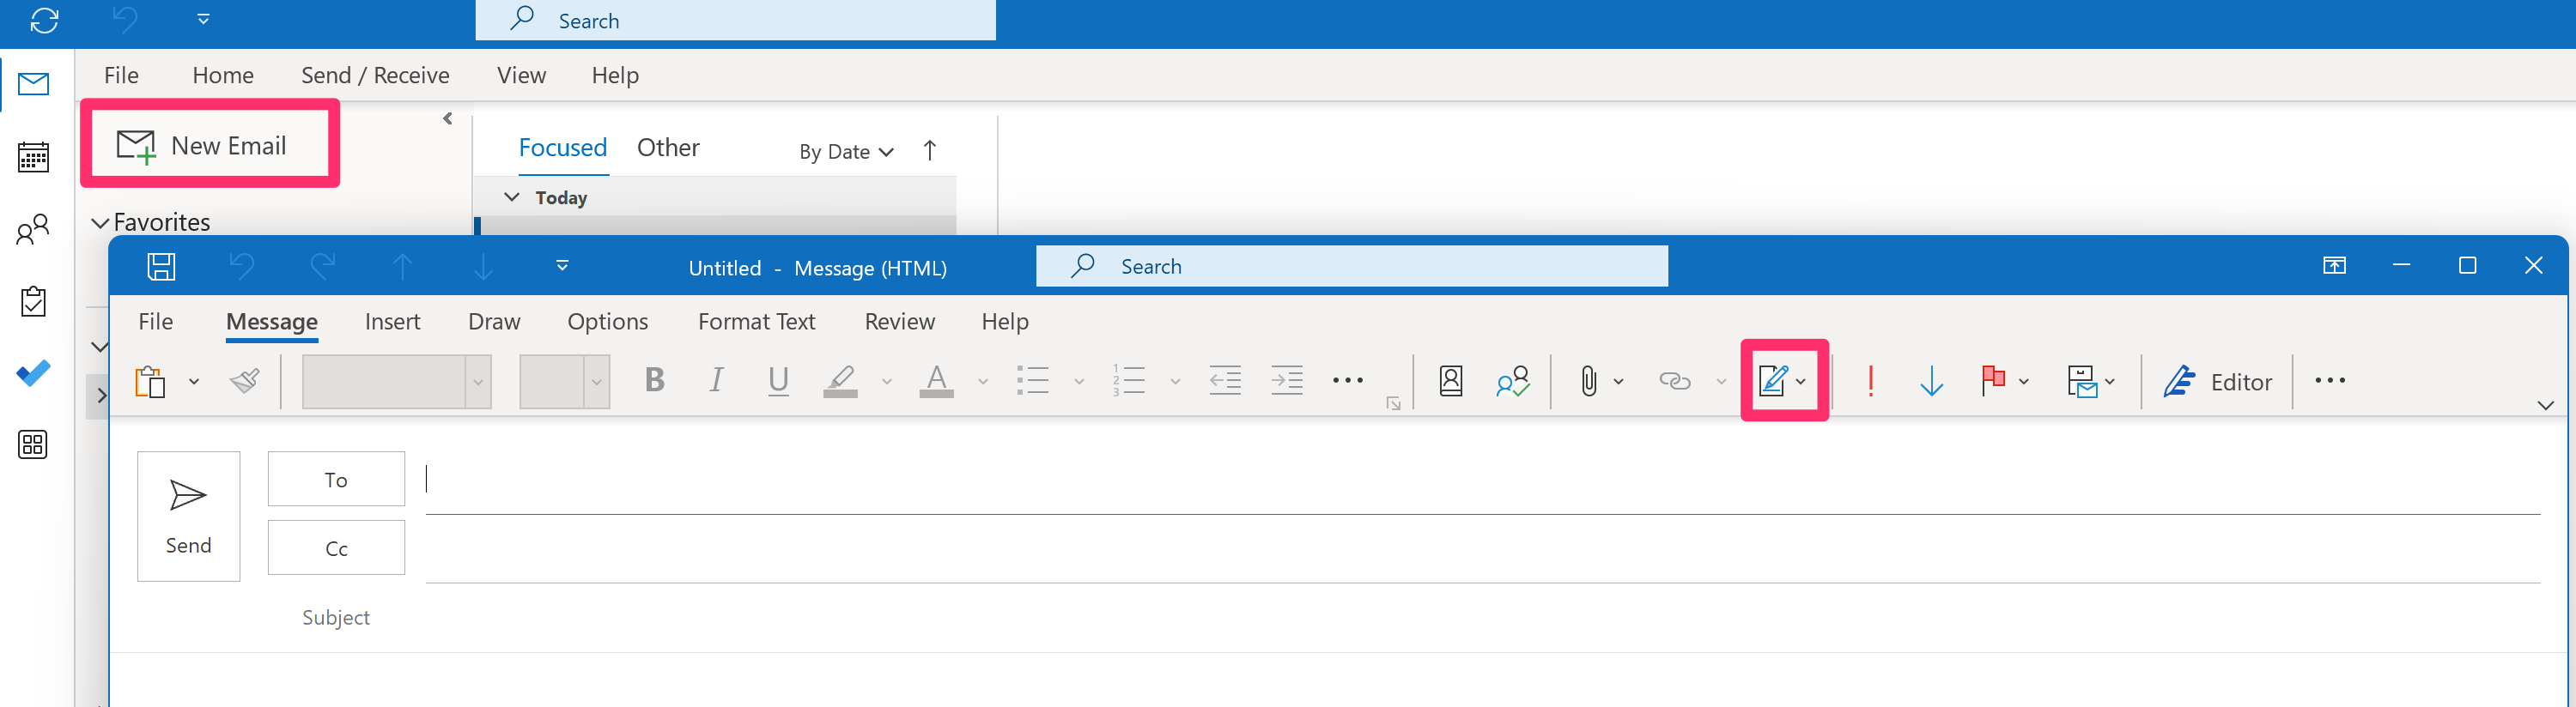This screenshot has width=2576, height=707.
Task: Open the Paste options dropdown arrow
Action: (x=194, y=382)
